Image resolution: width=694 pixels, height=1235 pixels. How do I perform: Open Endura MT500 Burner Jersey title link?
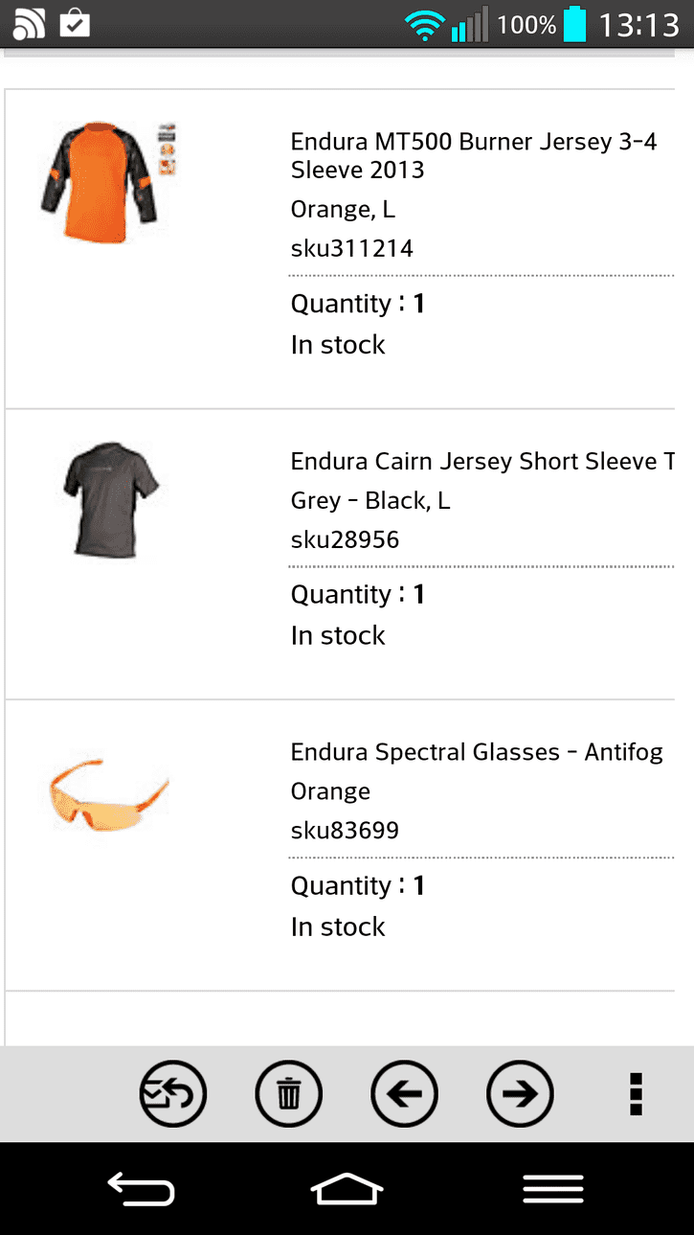coord(474,156)
